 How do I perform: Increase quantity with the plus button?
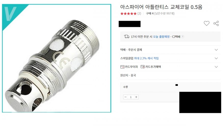tap(136, 97)
